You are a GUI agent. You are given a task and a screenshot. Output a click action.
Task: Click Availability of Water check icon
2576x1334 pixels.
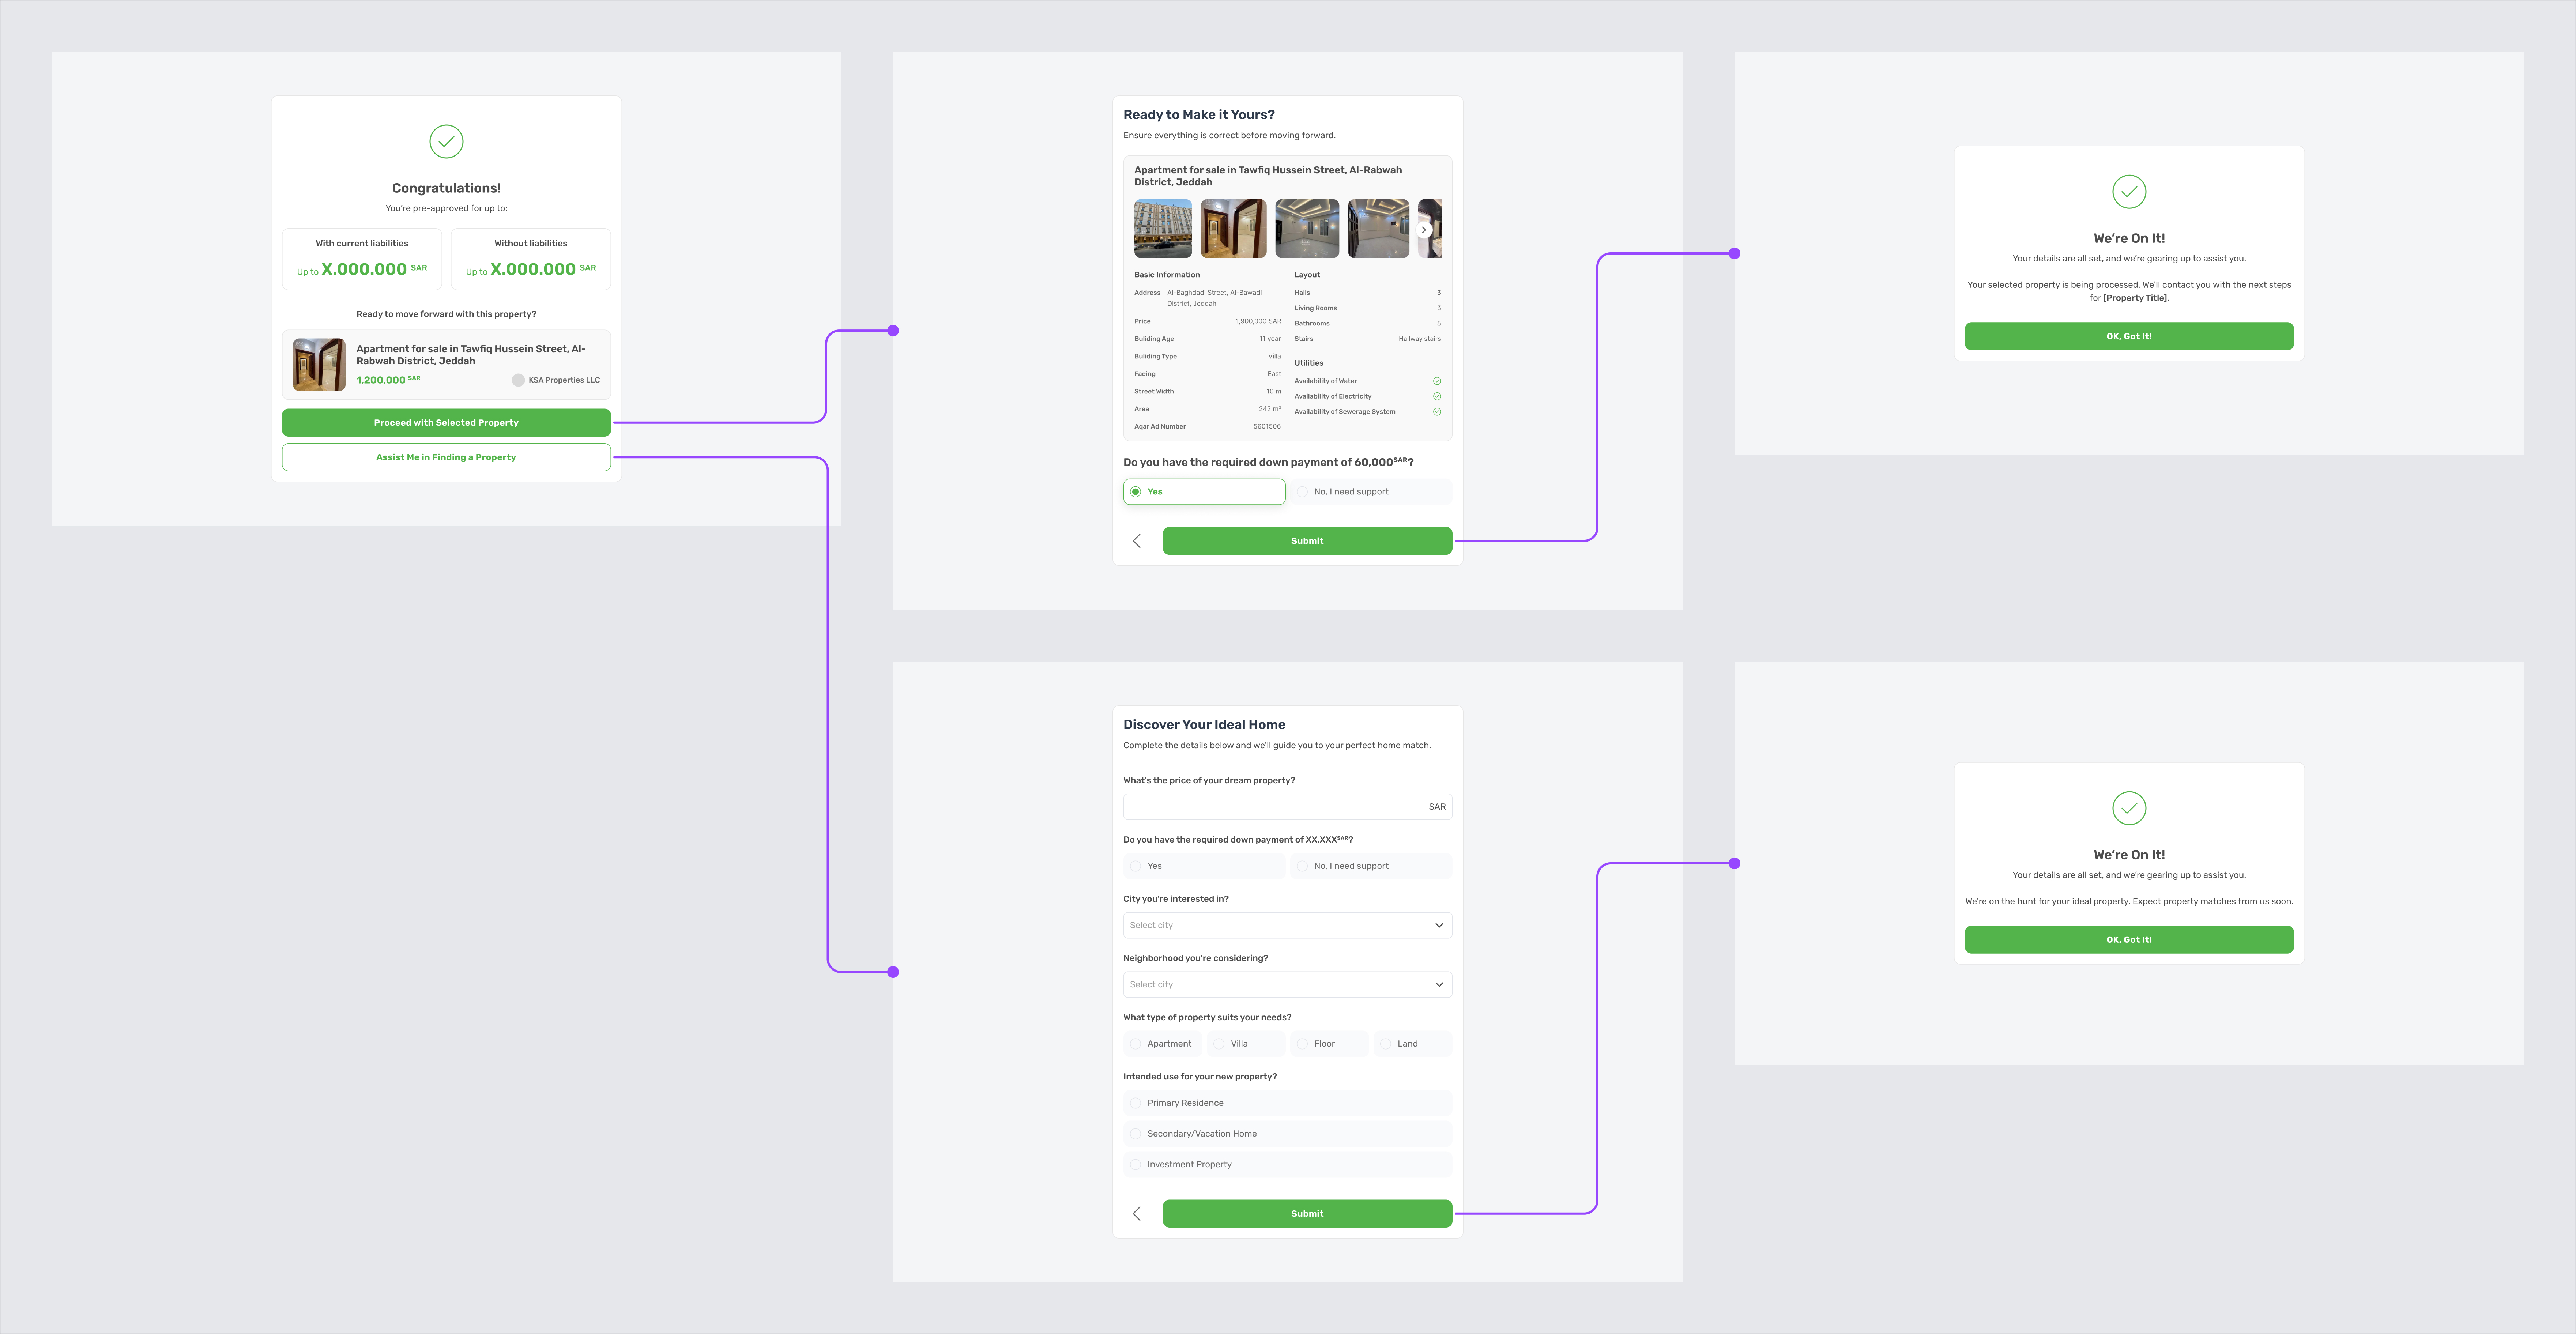[x=1437, y=381]
